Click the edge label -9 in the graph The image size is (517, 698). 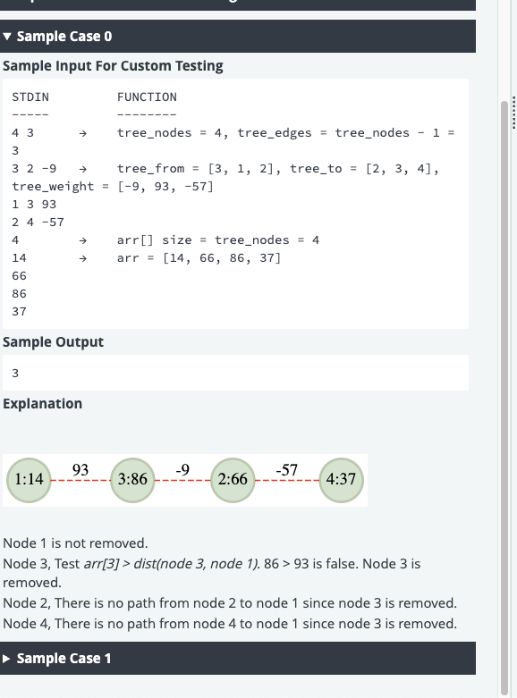tap(182, 469)
